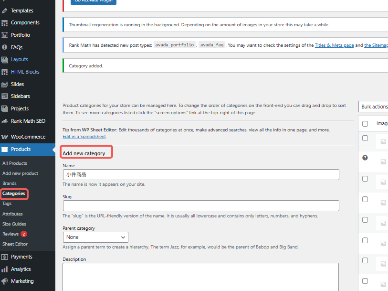Open the Analytics admin icon
The height and width of the screenshot is (291, 388).
point(5,269)
